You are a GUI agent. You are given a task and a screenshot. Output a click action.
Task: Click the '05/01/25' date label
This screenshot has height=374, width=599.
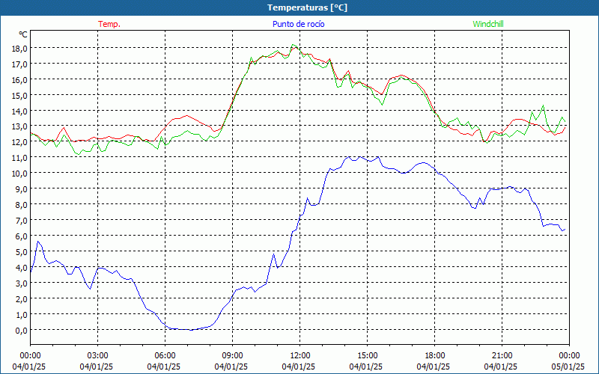(x=568, y=367)
